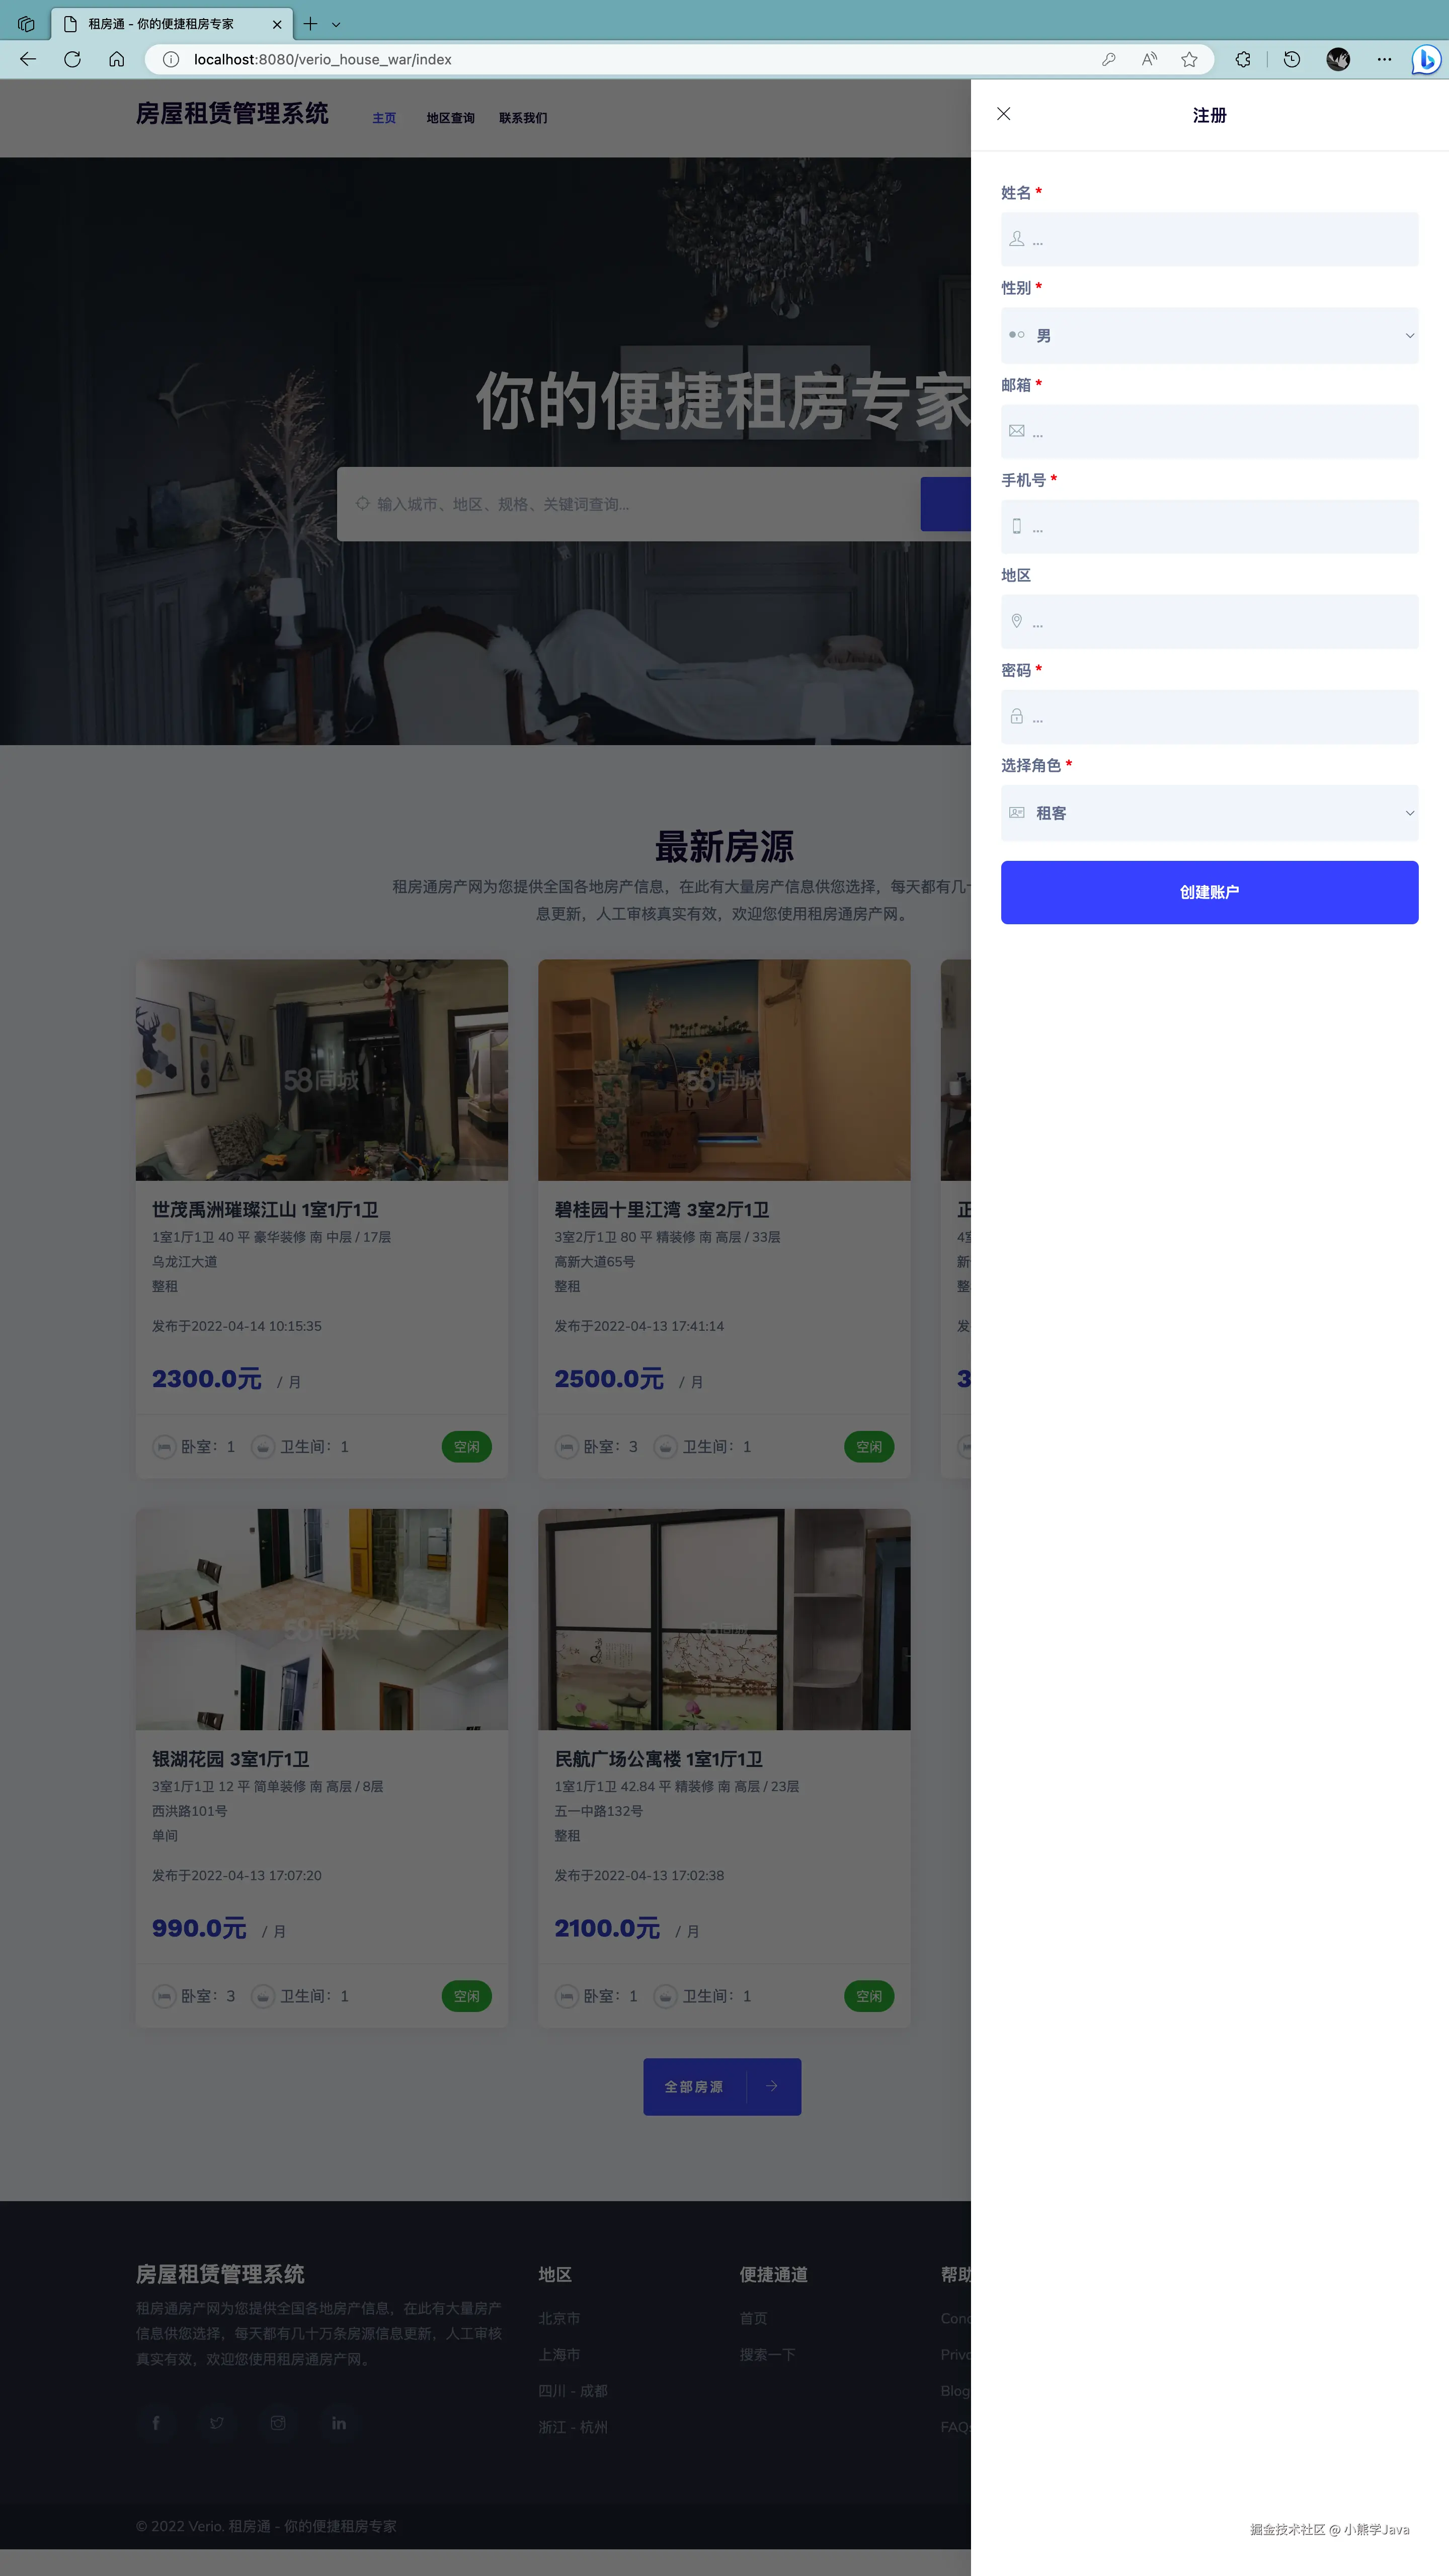This screenshot has width=1449, height=2576.
Task: Open browser extensions puzzle icon
Action: point(1243,59)
